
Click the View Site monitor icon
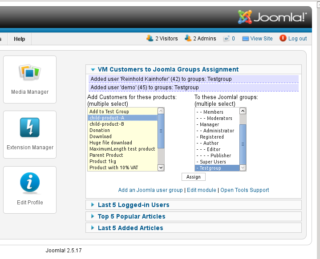(245, 39)
